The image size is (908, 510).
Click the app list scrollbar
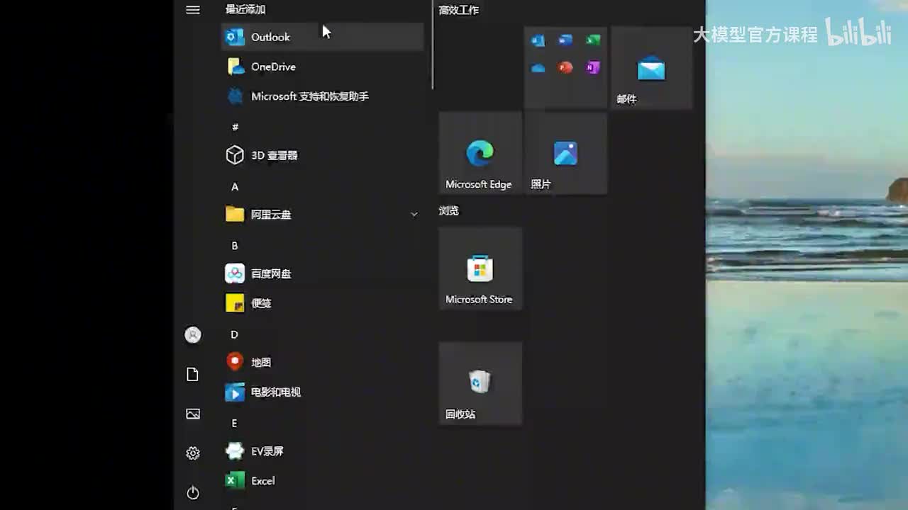click(x=432, y=45)
